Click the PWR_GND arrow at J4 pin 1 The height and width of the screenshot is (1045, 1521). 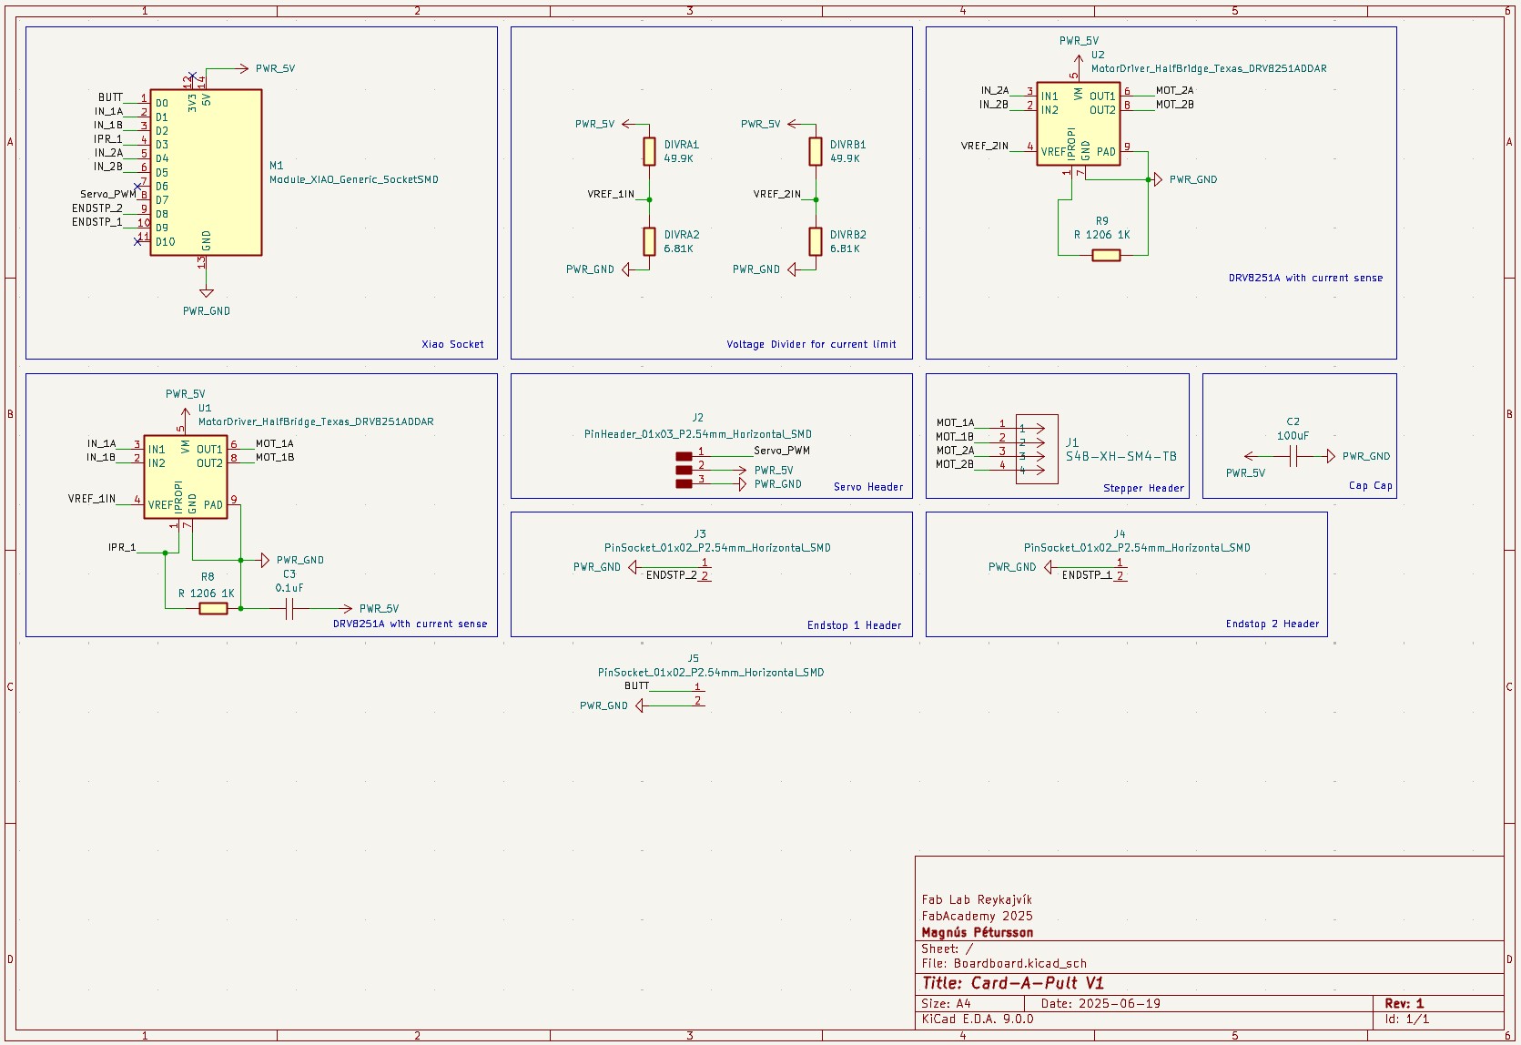point(1049,567)
